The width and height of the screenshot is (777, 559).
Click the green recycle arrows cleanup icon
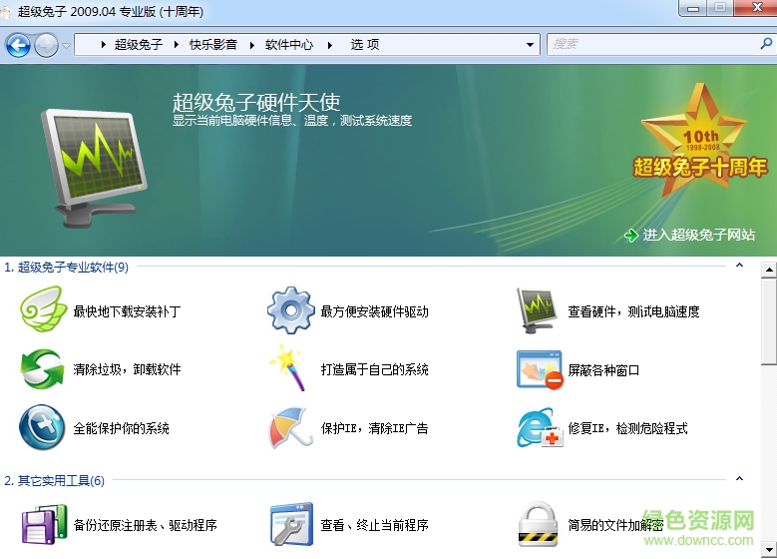43,369
